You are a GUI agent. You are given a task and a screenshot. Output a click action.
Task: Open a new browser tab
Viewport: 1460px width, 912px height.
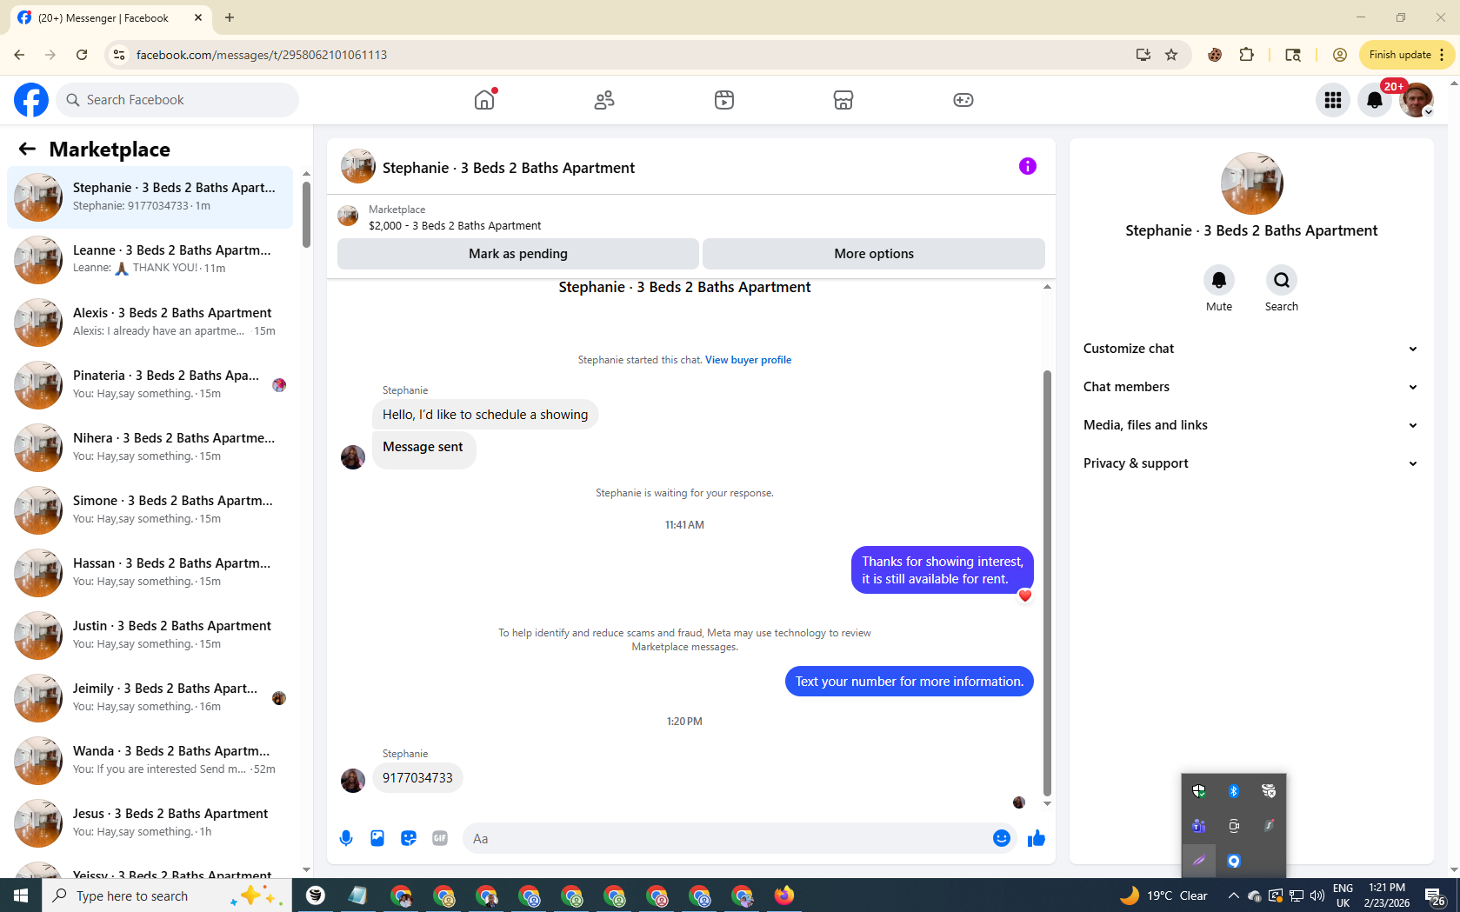tap(230, 17)
